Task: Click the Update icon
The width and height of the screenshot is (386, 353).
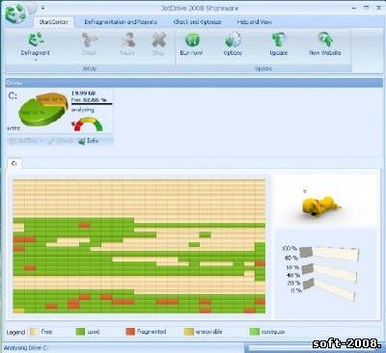Action: 279,40
